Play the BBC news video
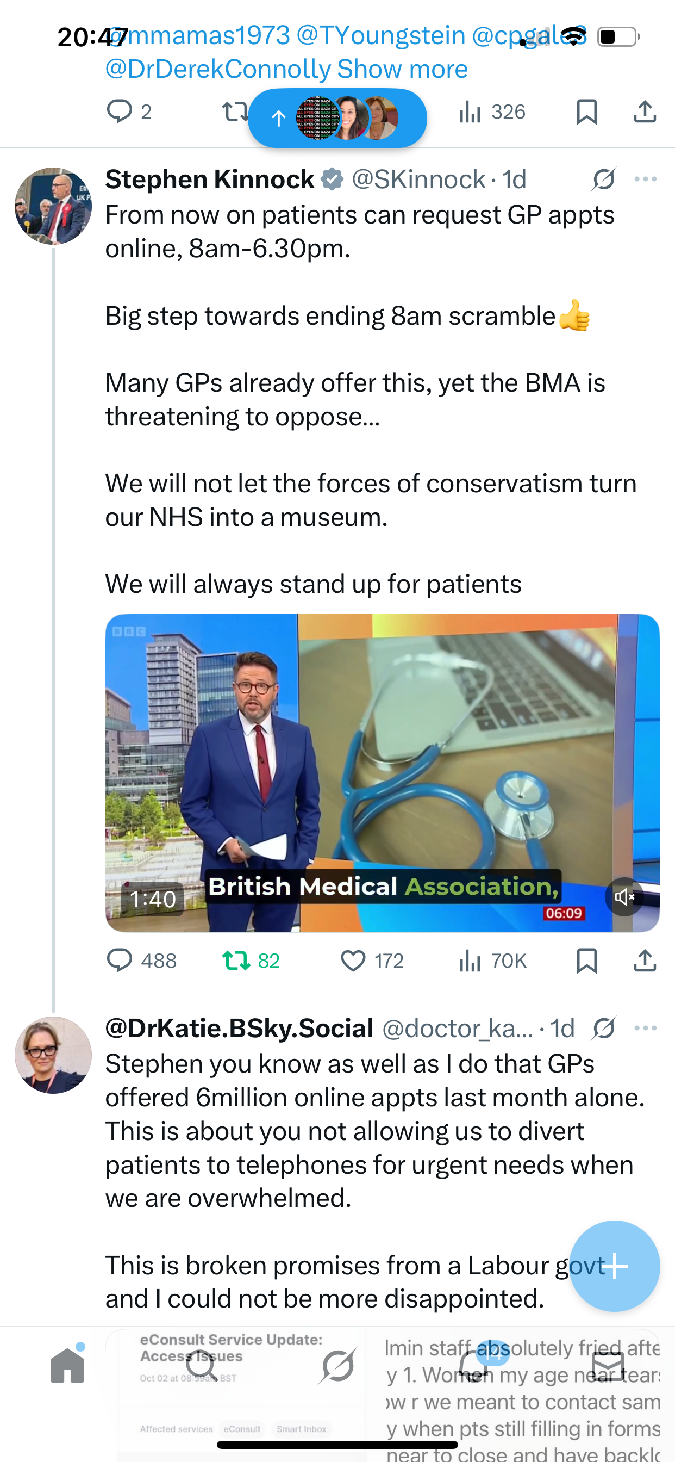The image size is (675, 1462). point(382,772)
